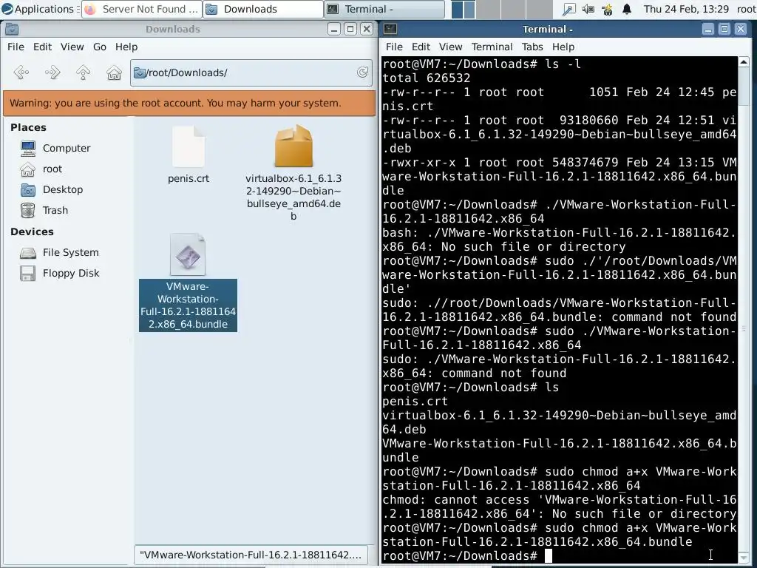Go to parent folder in file manager
Image resolution: width=757 pixels, height=568 pixels.
tap(83, 72)
